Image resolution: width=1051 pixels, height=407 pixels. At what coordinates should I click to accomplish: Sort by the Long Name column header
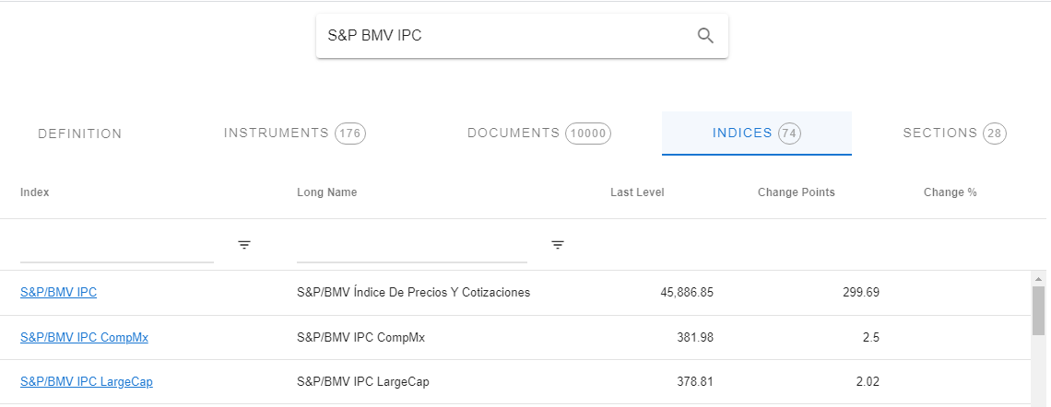327,192
